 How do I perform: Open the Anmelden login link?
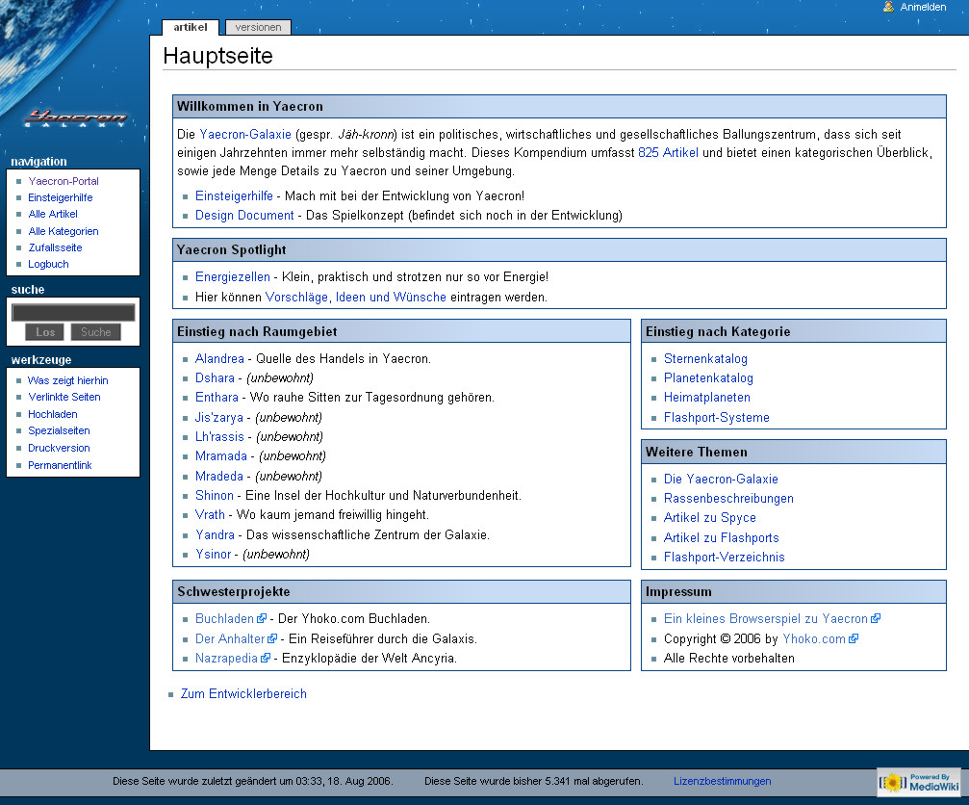pos(923,7)
